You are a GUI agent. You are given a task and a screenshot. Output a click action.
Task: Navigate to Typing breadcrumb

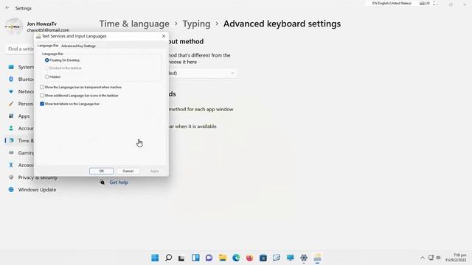197,24
